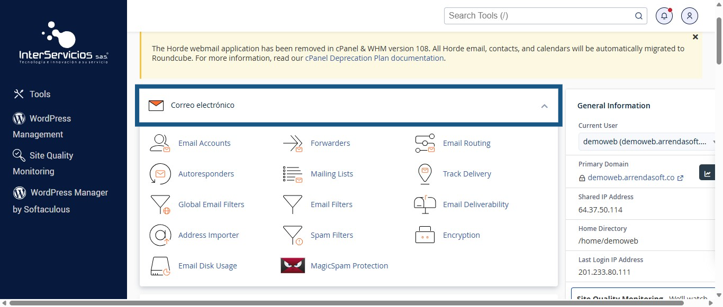The width and height of the screenshot is (723, 307).
Task: Click the MagicSpam Protection icon
Action: click(292, 266)
